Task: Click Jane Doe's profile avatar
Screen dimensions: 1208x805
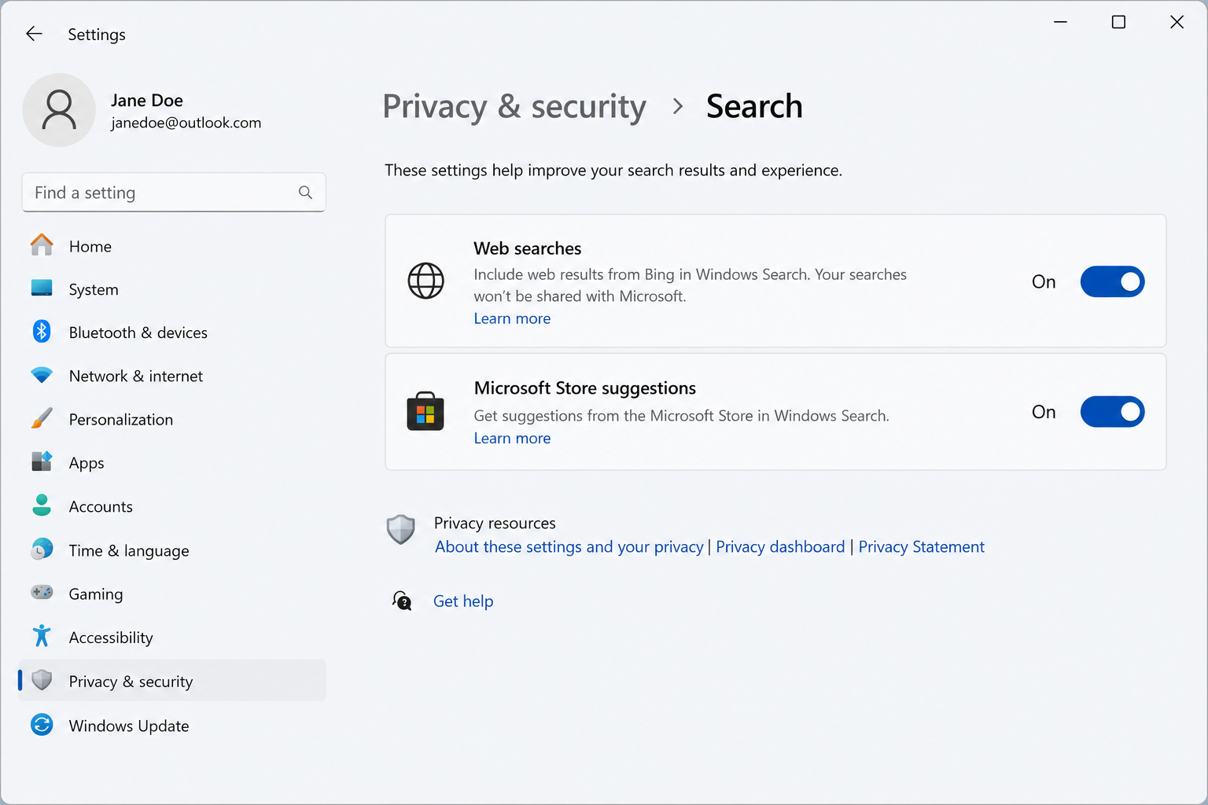Action: [59, 110]
